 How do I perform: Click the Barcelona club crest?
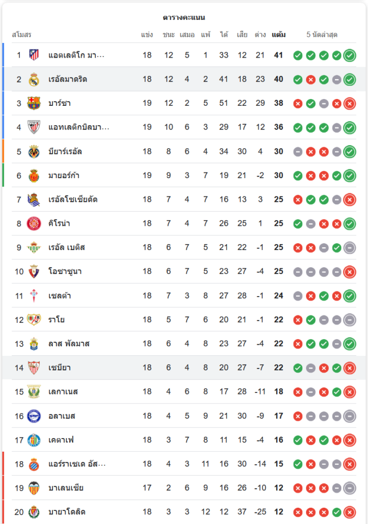(x=34, y=103)
